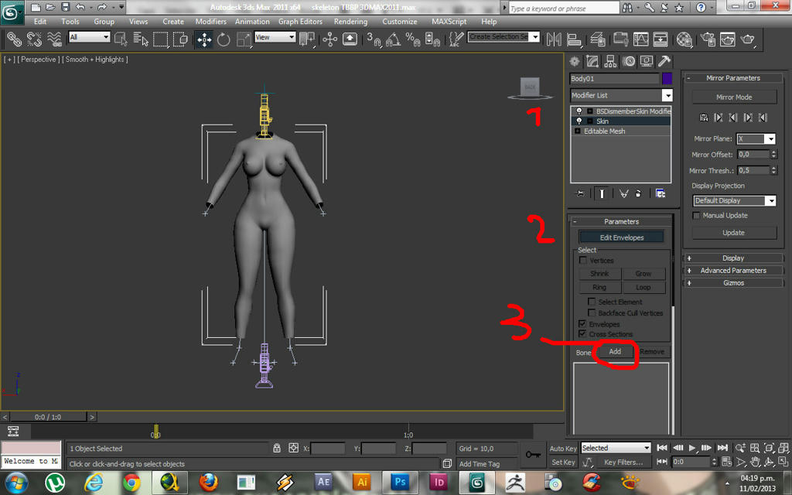Select the Select and Link tool
The height and width of the screenshot is (495, 792).
tap(14, 39)
